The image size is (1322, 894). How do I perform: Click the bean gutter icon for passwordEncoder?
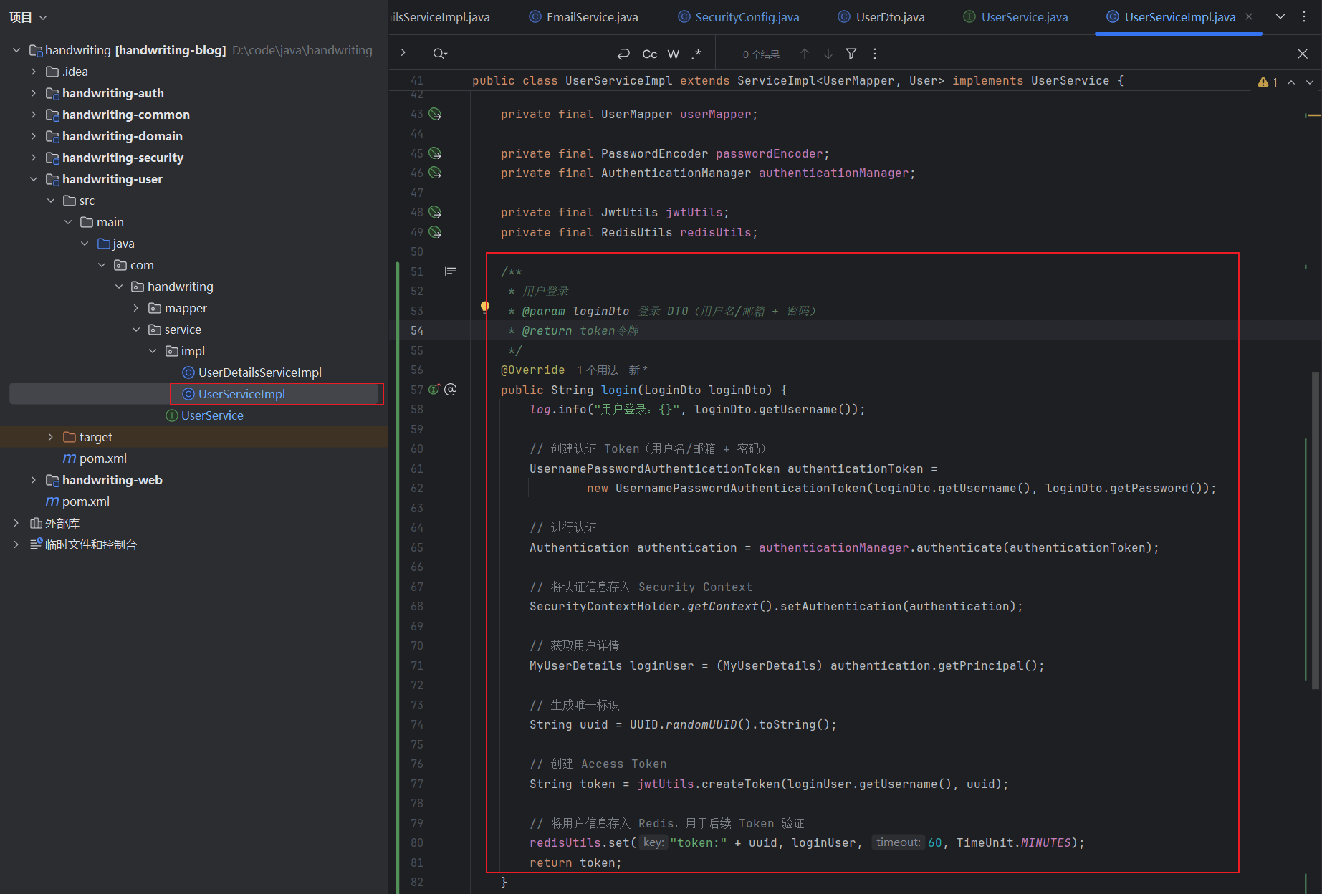click(435, 153)
